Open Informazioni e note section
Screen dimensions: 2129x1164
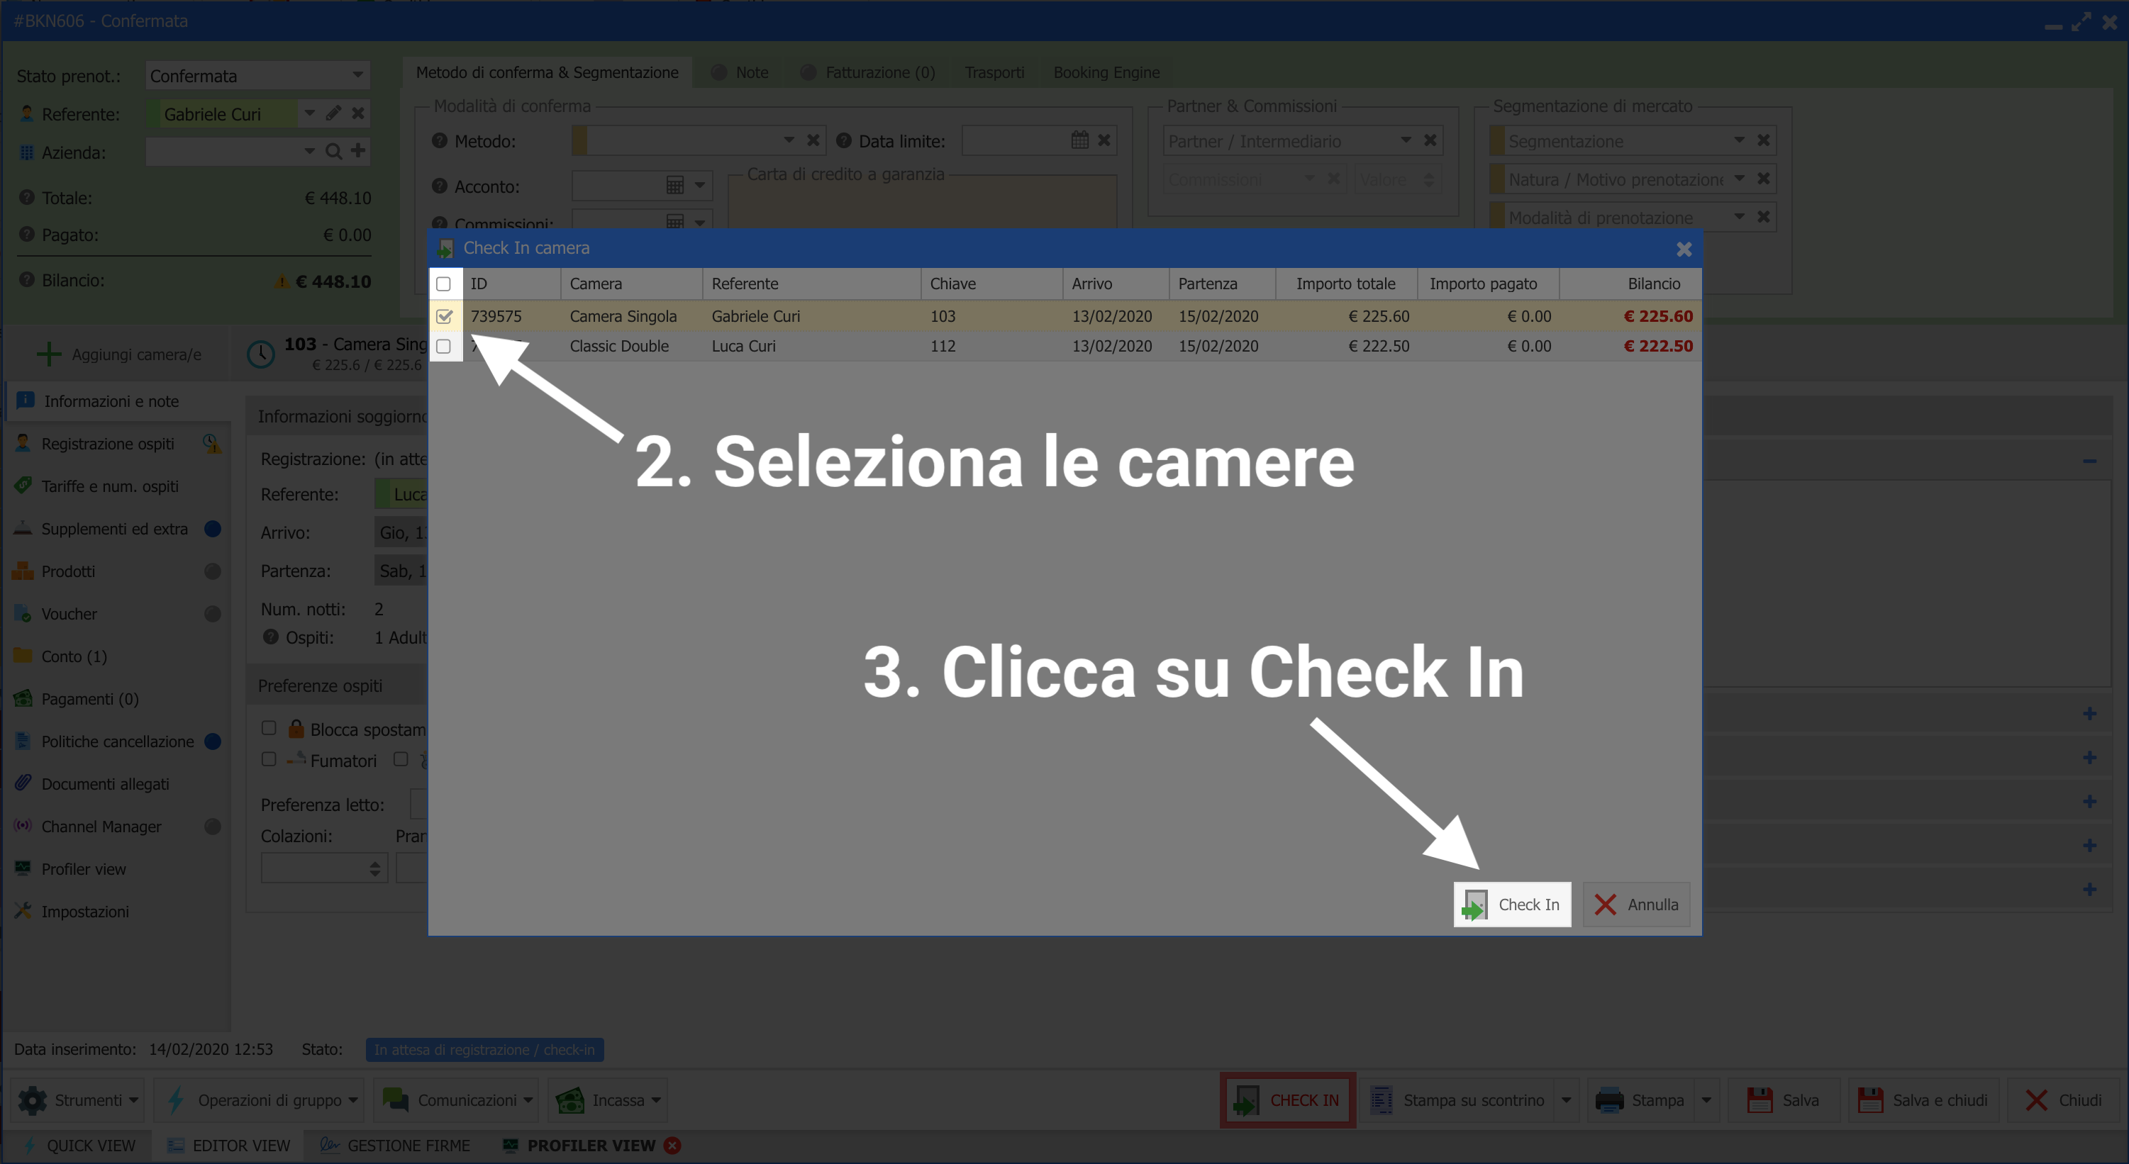tap(118, 401)
